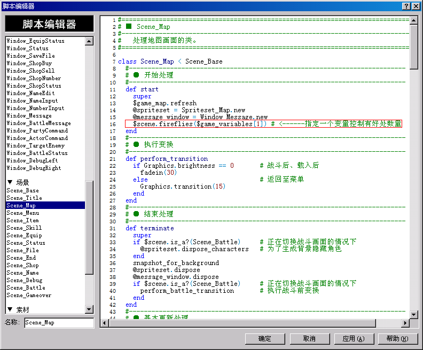
Task: Click script list scroll down arrow
Action: (x=89, y=309)
